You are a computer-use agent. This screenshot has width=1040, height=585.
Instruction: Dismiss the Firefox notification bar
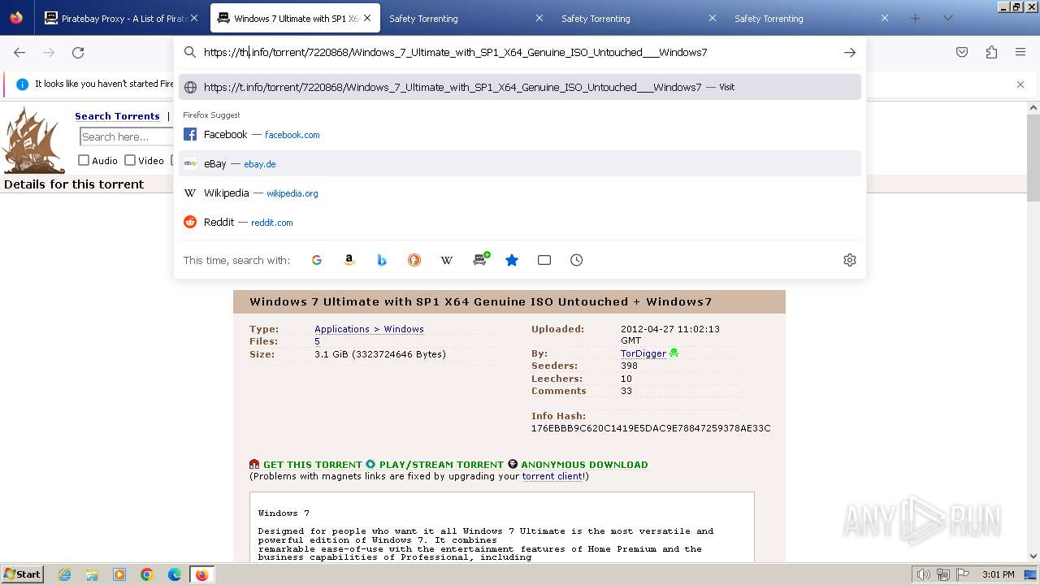click(1020, 84)
